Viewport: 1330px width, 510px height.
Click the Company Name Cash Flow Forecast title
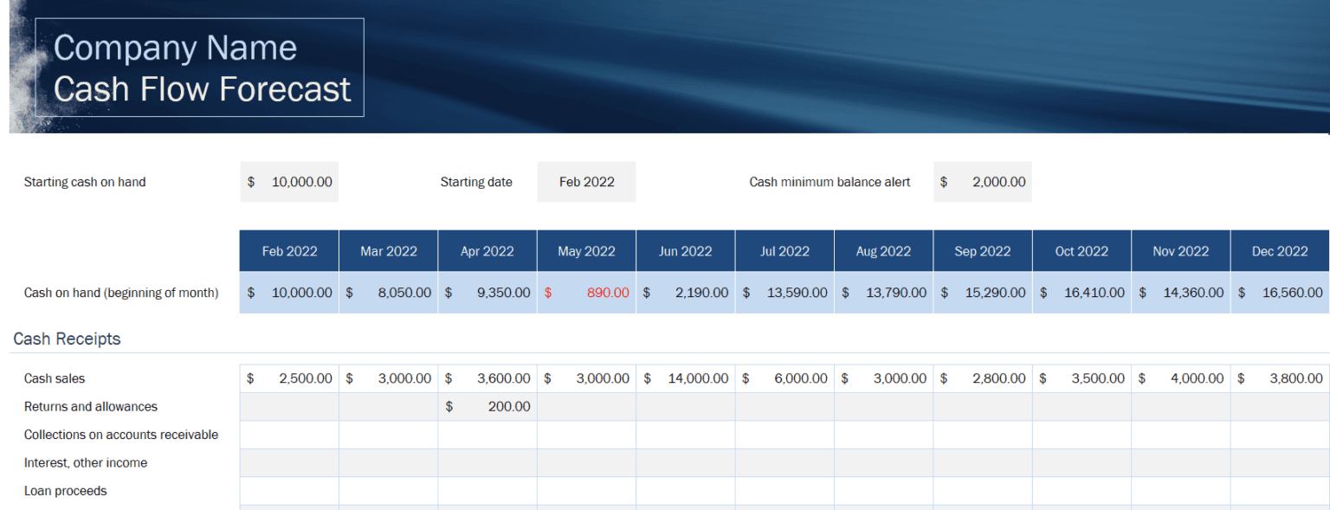(201, 68)
